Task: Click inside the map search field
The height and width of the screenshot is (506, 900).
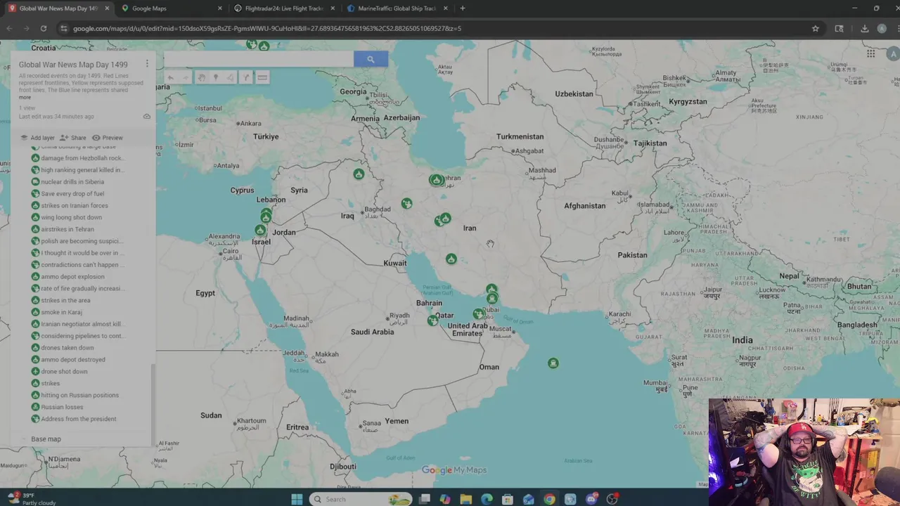Action: pos(259,60)
